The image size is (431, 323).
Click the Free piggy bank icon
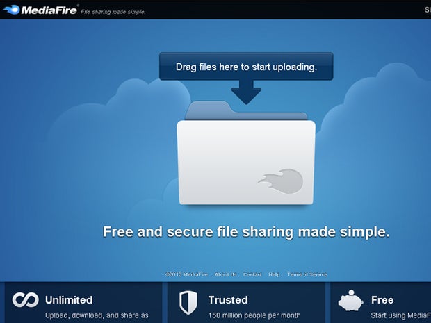(350, 301)
